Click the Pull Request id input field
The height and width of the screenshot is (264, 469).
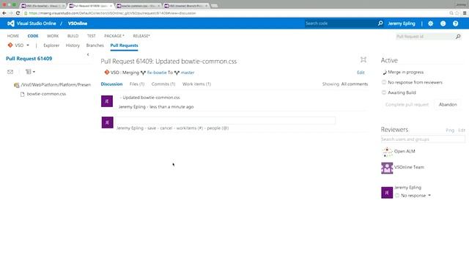point(425,37)
